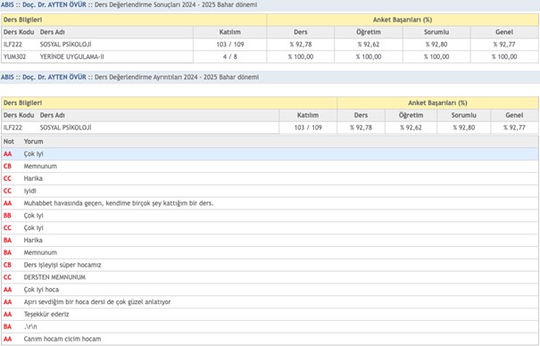This screenshot has height=346, width=540.
Task: Select the CC Harika comment row
Action: click(x=270, y=178)
